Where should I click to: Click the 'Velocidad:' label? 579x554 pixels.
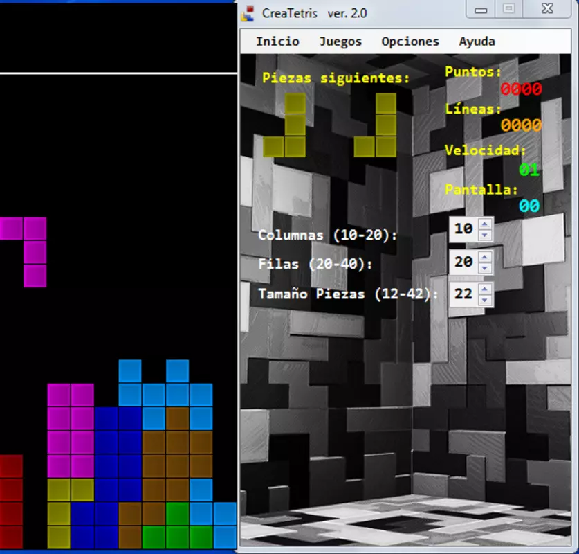485,150
